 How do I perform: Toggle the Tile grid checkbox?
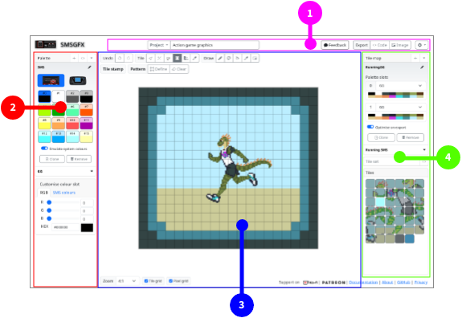(x=146, y=281)
